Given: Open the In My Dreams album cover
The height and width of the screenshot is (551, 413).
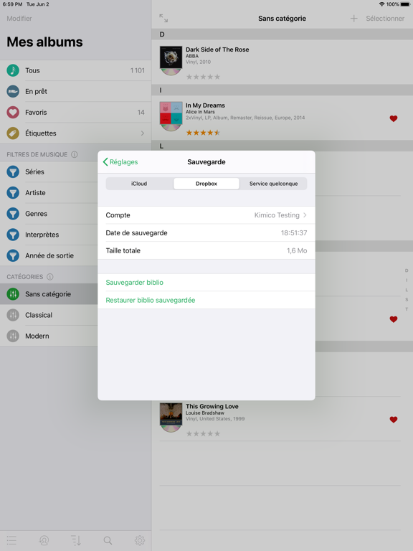Looking at the screenshot, I should (x=171, y=115).
